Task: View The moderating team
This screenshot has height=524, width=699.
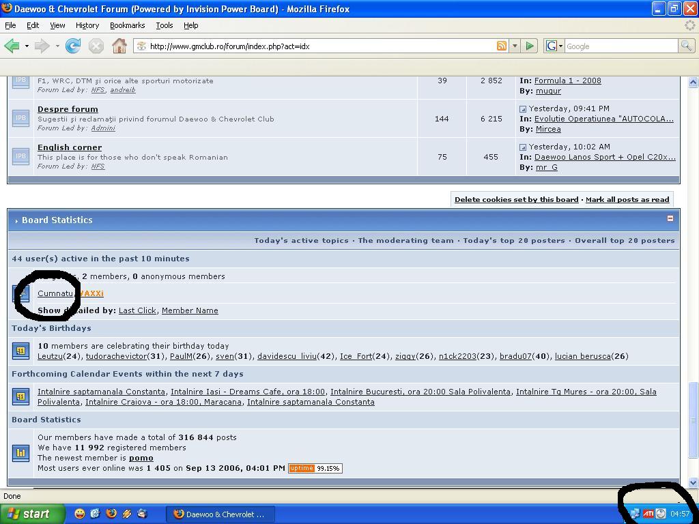Action: pyautogui.click(x=405, y=241)
